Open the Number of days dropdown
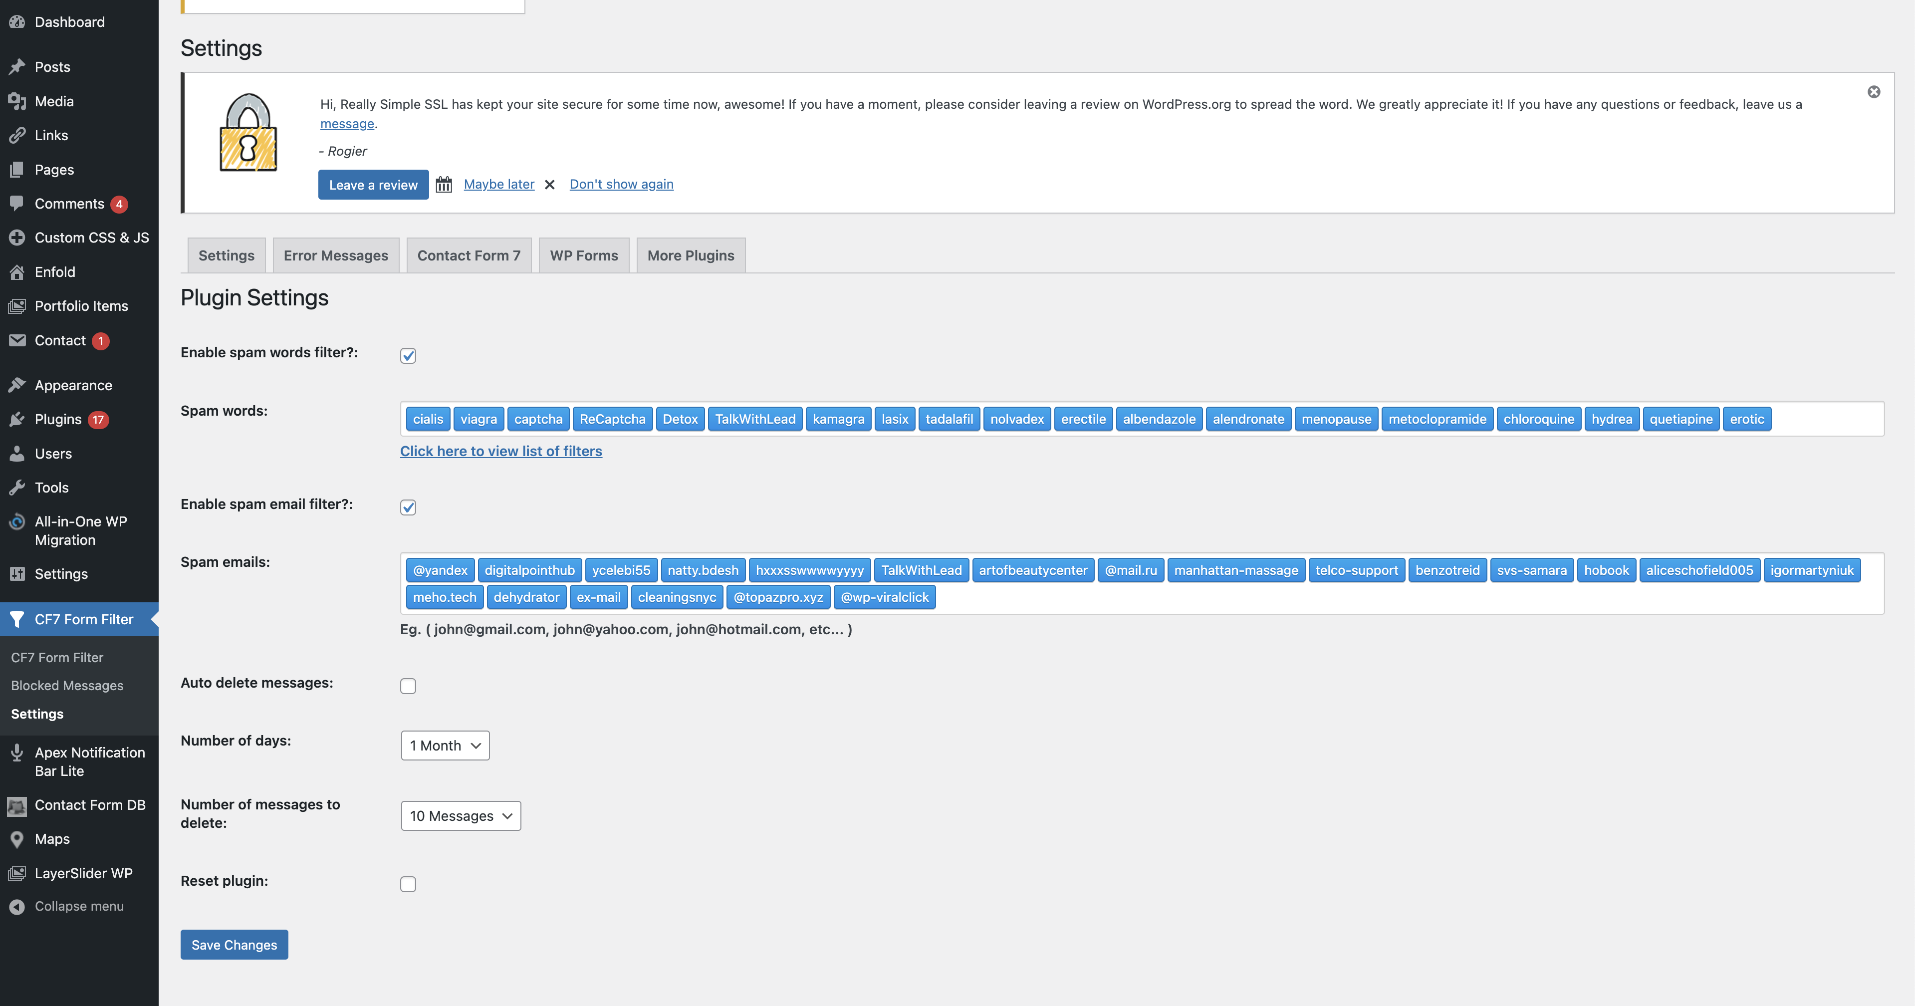Image resolution: width=1915 pixels, height=1006 pixels. (445, 745)
